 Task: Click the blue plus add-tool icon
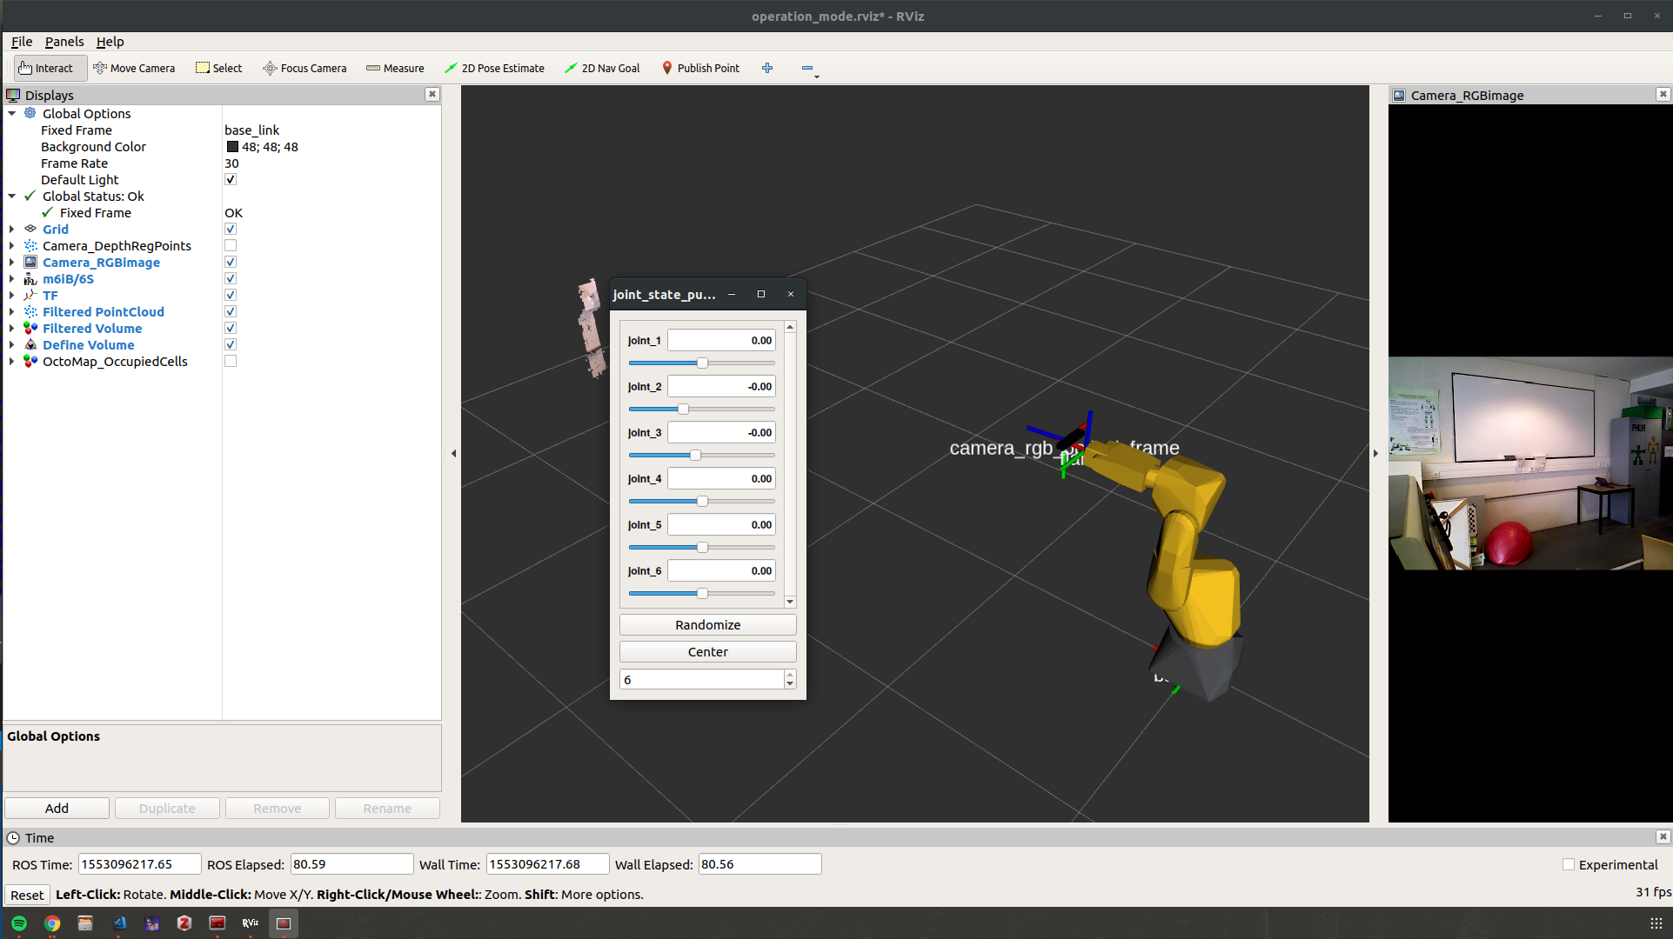tap(767, 68)
